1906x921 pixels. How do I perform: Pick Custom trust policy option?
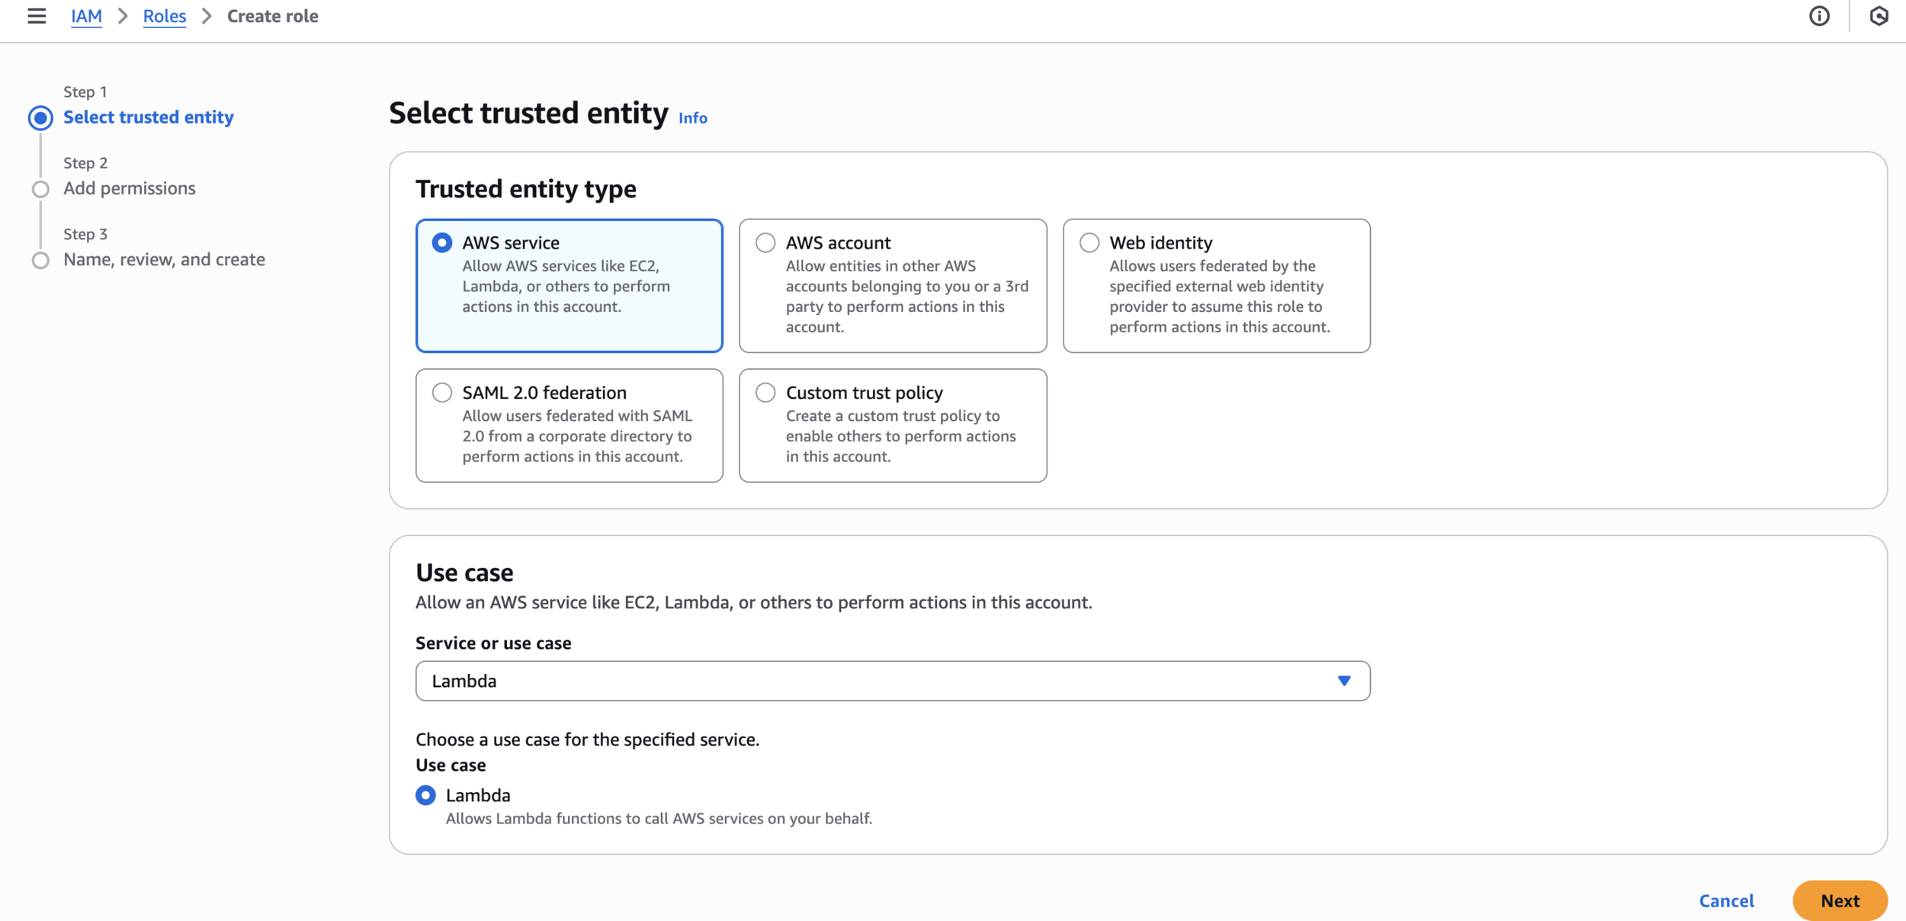(x=765, y=393)
